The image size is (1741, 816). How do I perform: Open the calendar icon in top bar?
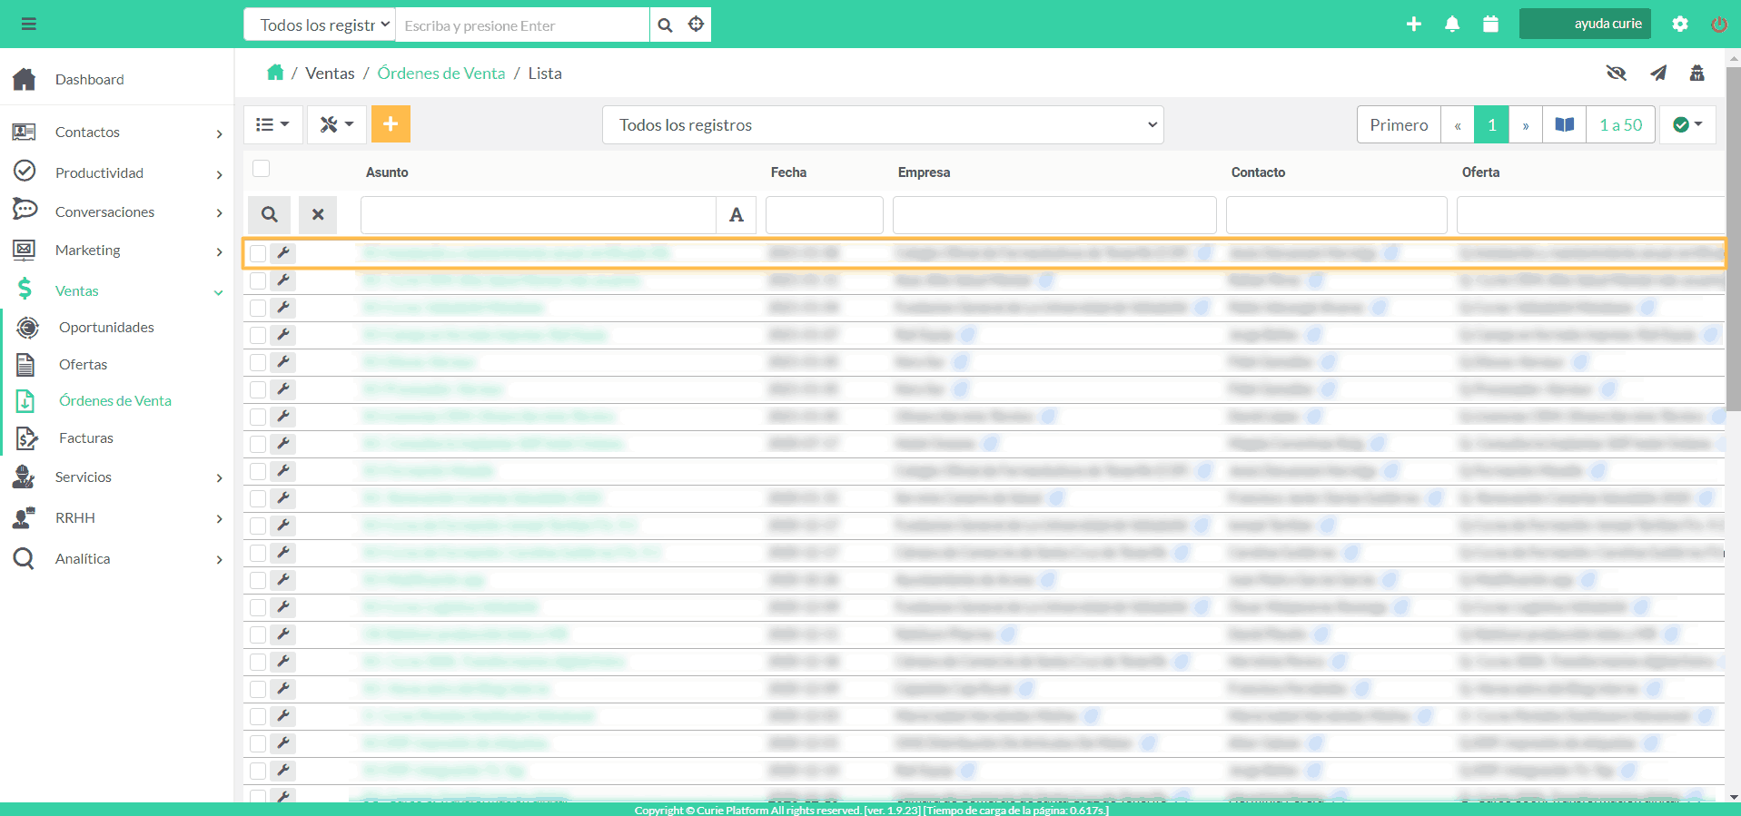click(1490, 25)
